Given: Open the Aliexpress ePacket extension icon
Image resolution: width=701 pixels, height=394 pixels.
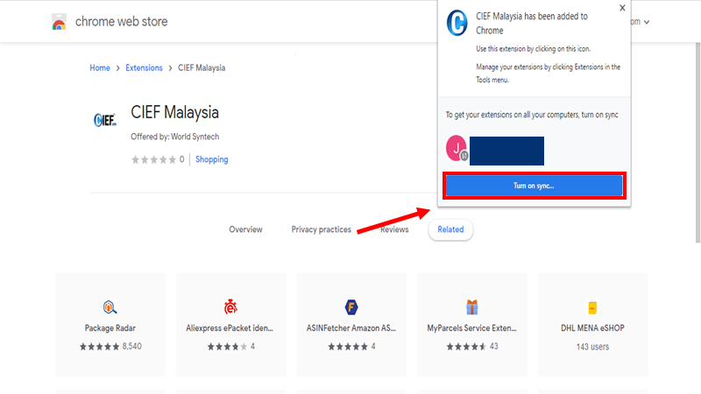Looking at the screenshot, I should click(230, 307).
